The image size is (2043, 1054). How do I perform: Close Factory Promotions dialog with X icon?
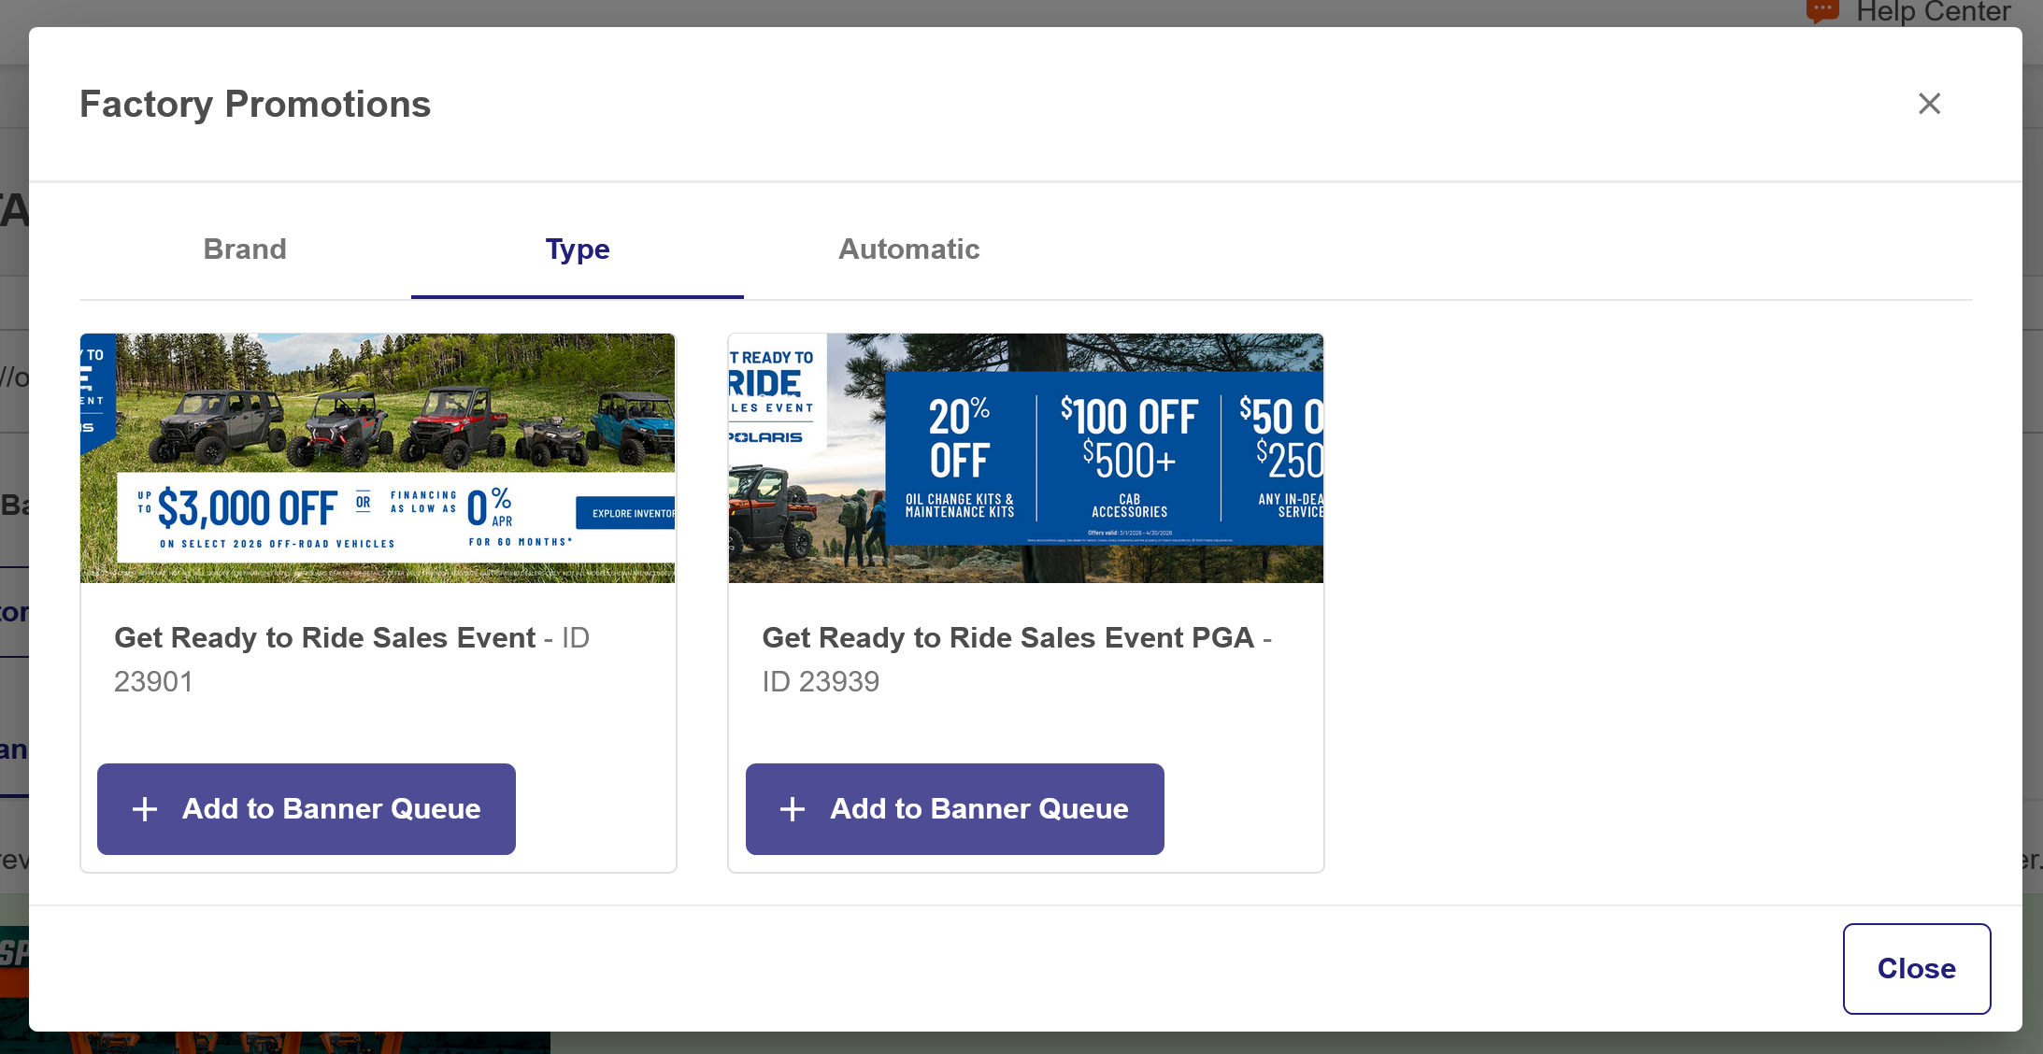[x=1929, y=104]
